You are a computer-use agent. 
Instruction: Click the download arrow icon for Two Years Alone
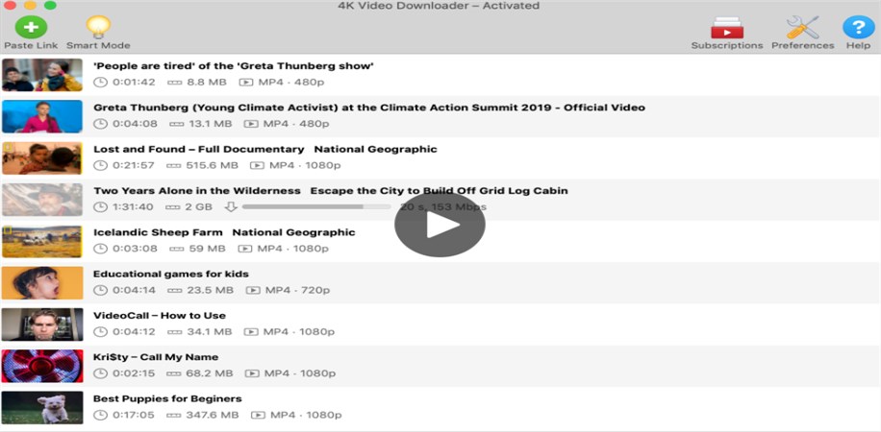pyautogui.click(x=231, y=207)
